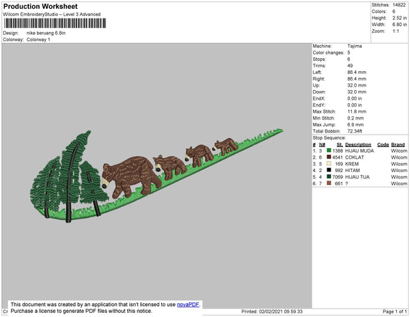Screen dimensions: 410x317
Task: Click the EndX value 0.00 in
Action: (x=355, y=98)
